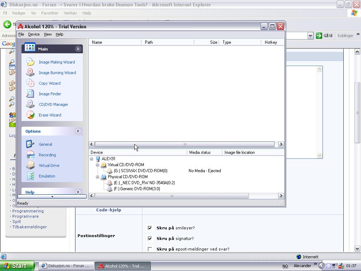Open the Emulation options icon
Viewport: 361px width, 271px height.
pyautogui.click(x=30, y=176)
